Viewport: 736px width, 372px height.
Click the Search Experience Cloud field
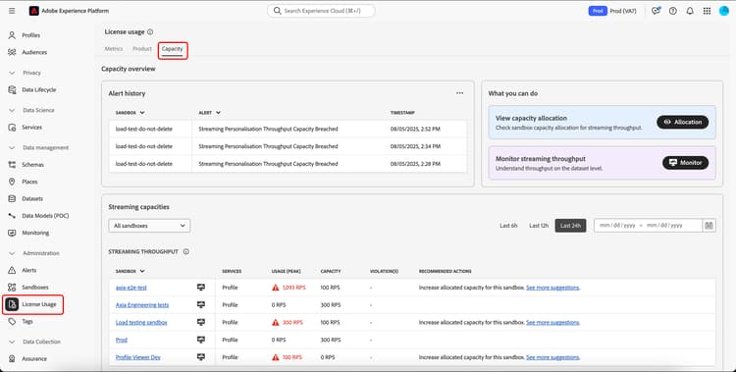[x=321, y=11]
